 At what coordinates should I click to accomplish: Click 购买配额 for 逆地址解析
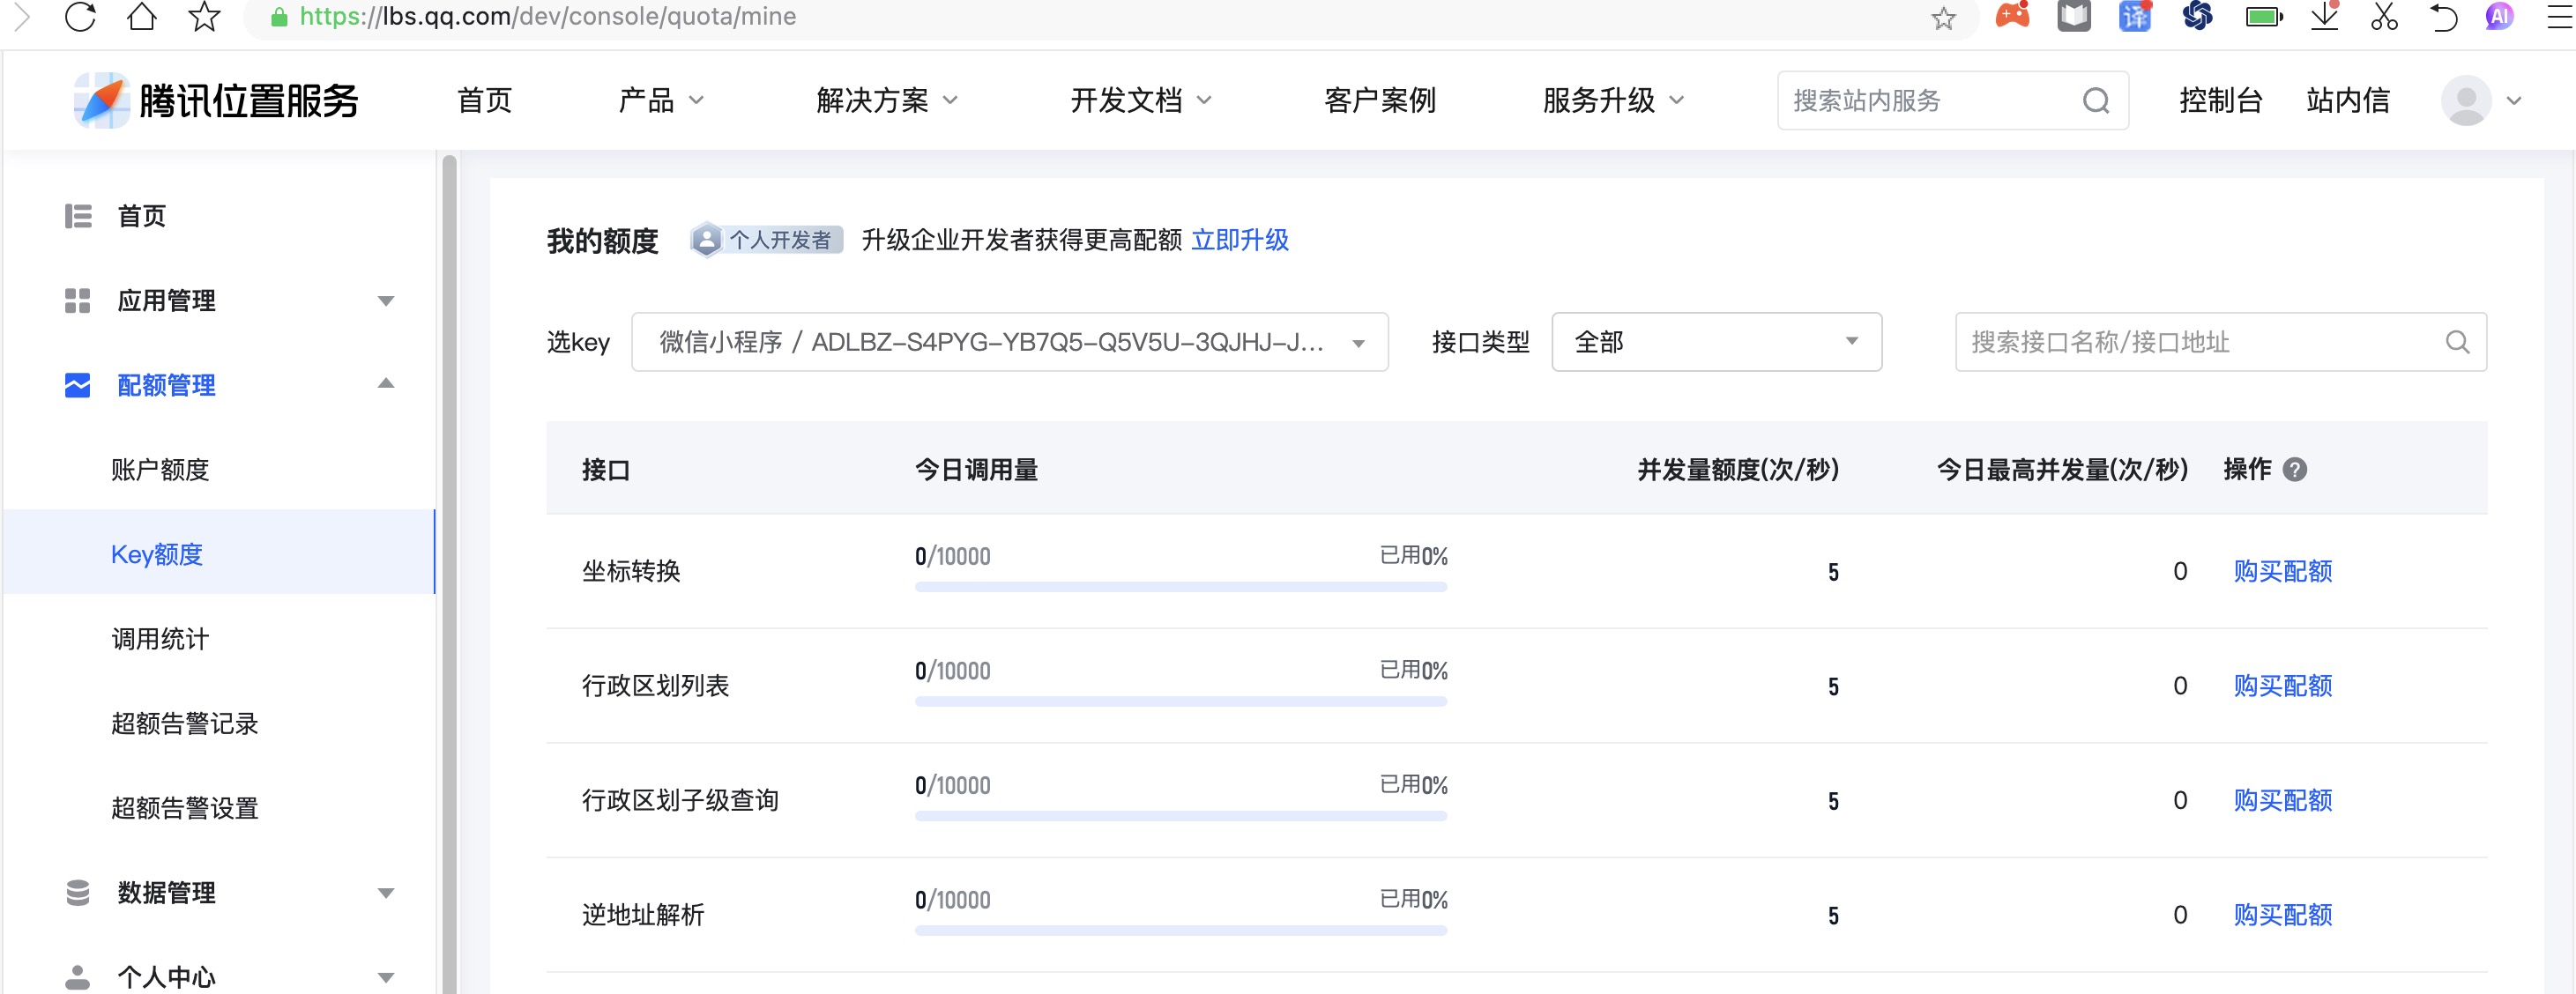tap(2283, 914)
